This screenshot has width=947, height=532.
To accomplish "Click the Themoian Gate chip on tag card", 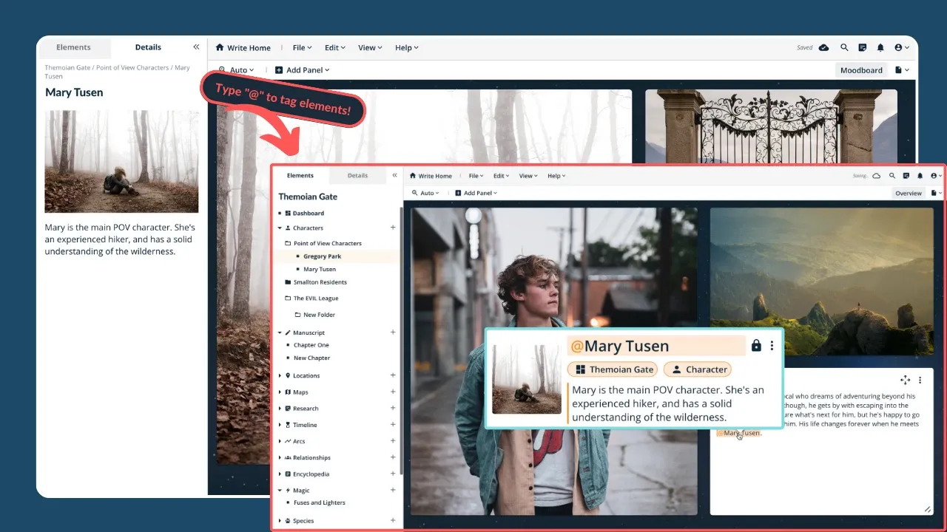I will (613, 369).
